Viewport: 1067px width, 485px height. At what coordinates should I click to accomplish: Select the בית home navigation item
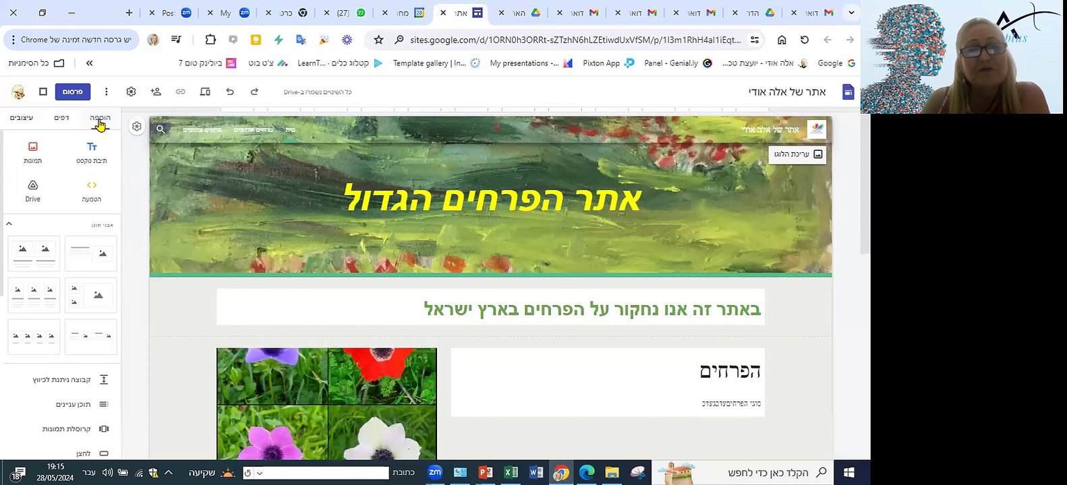tap(290, 129)
